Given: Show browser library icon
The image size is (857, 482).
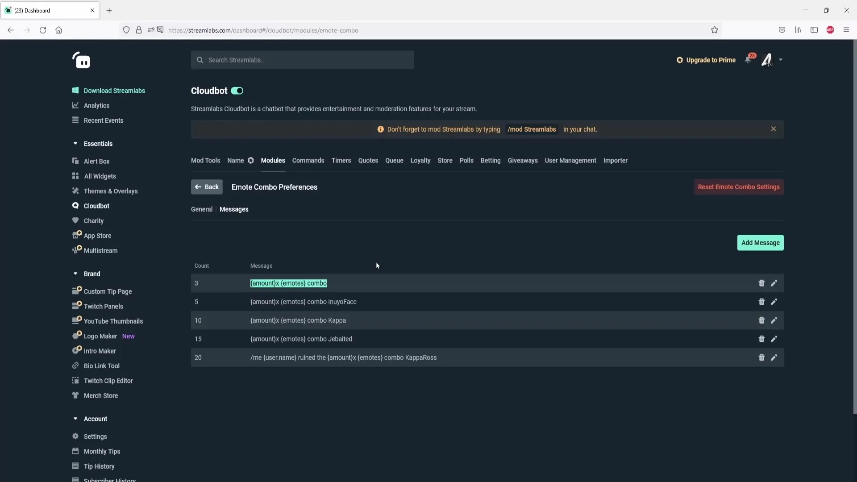Looking at the screenshot, I should pyautogui.click(x=798, y=30).
